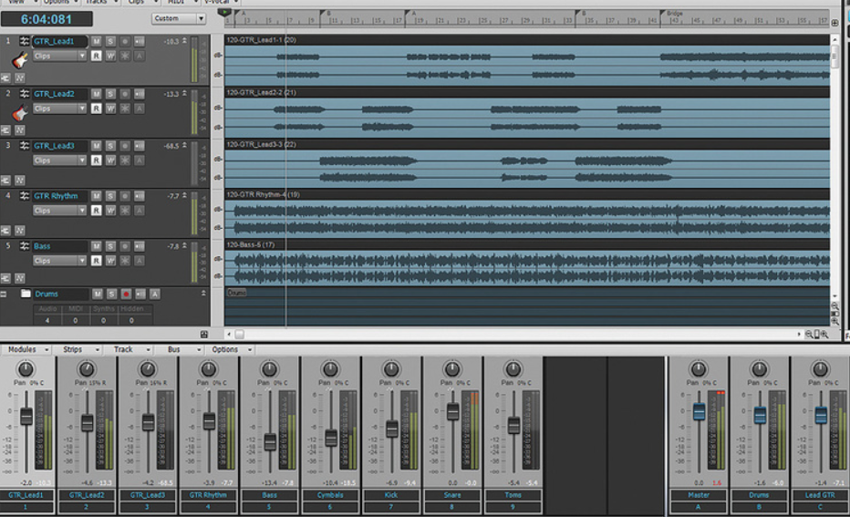
Task: Click the GTR_Lead1 channel volume fader
Action: (26, 416)
